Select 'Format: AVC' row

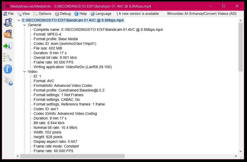click(x=44, y=81)
